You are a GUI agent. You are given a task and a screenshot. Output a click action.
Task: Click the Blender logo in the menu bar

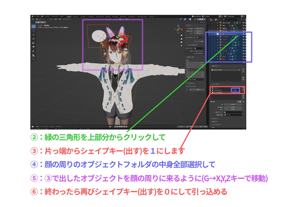(32, 17)
